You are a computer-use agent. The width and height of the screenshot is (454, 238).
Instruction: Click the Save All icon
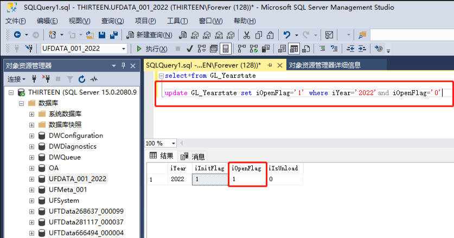114,35
